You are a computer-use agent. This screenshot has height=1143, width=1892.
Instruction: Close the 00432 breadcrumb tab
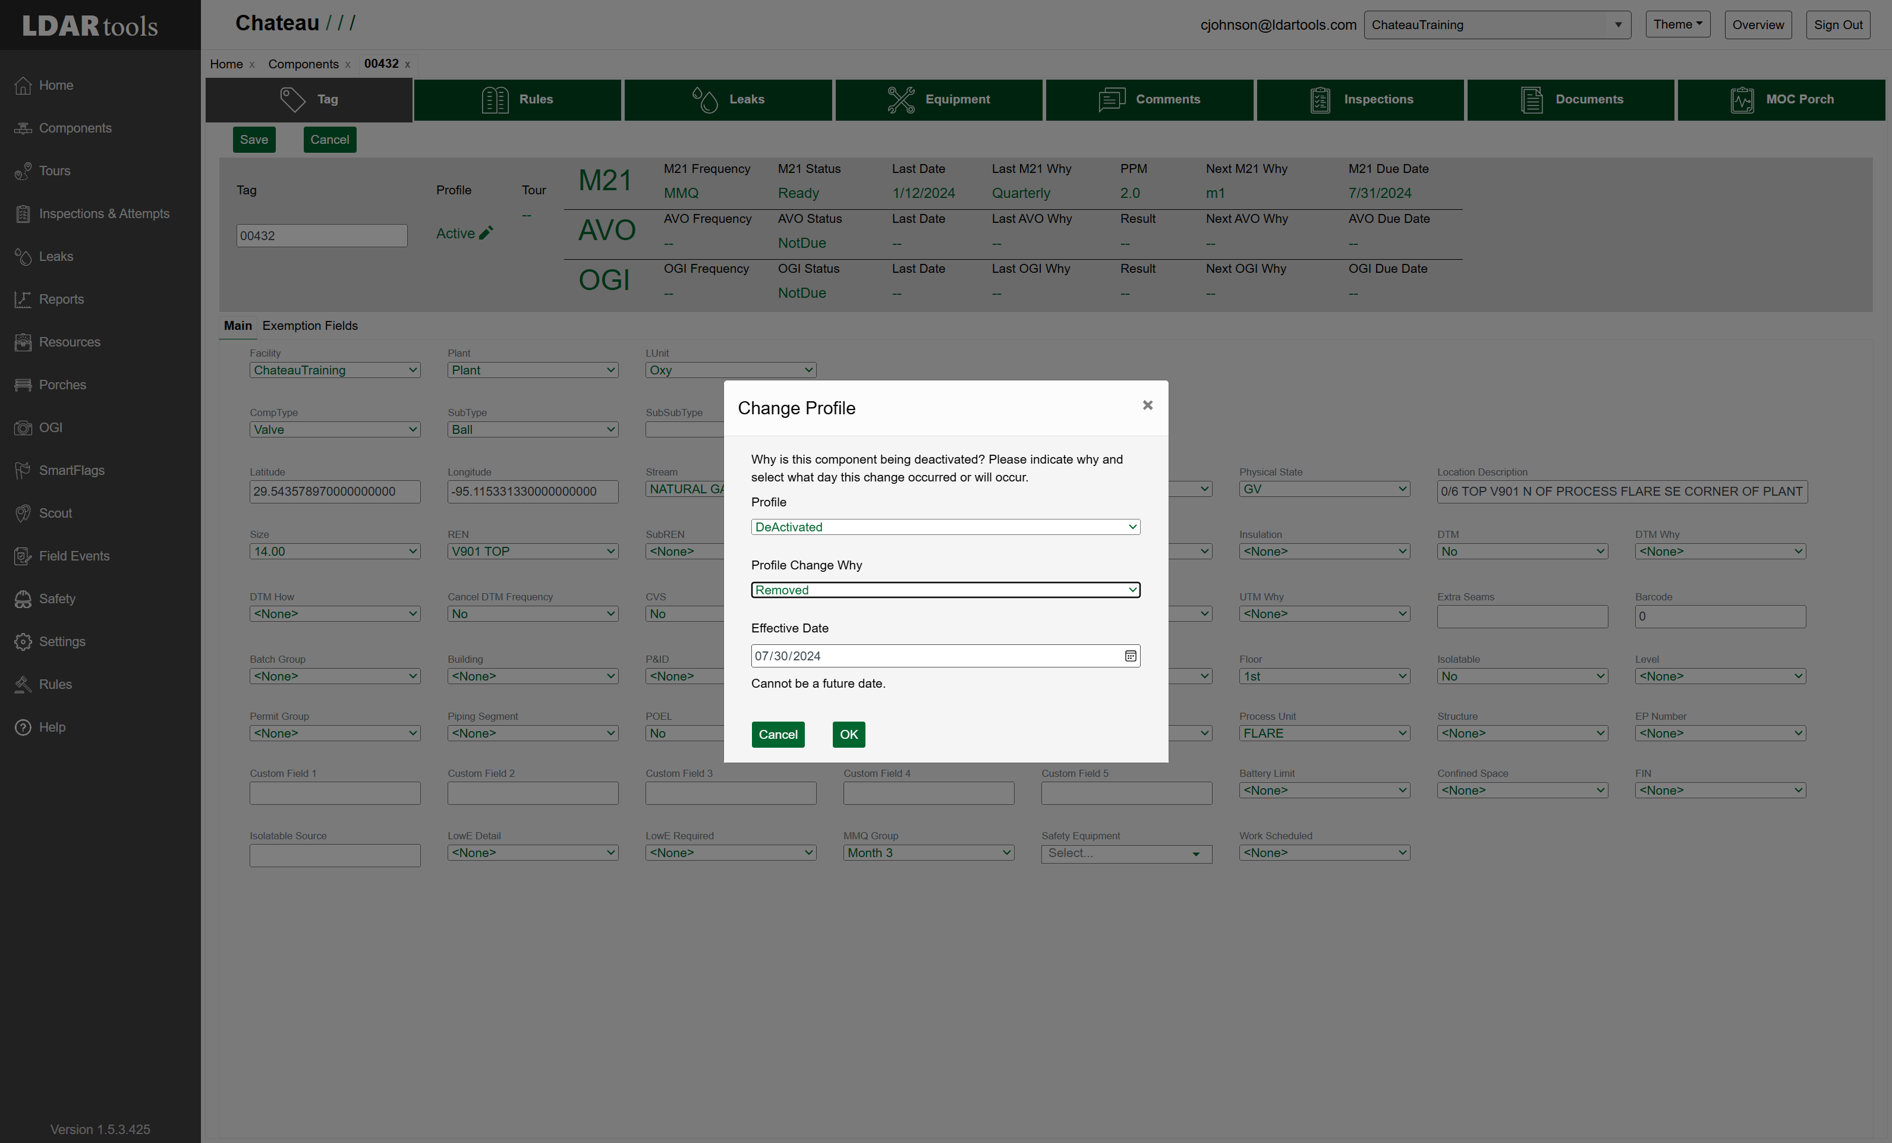[x=407, y=64]
